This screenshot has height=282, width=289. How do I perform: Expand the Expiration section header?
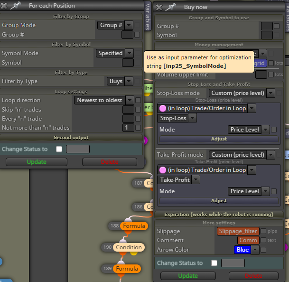219,214
